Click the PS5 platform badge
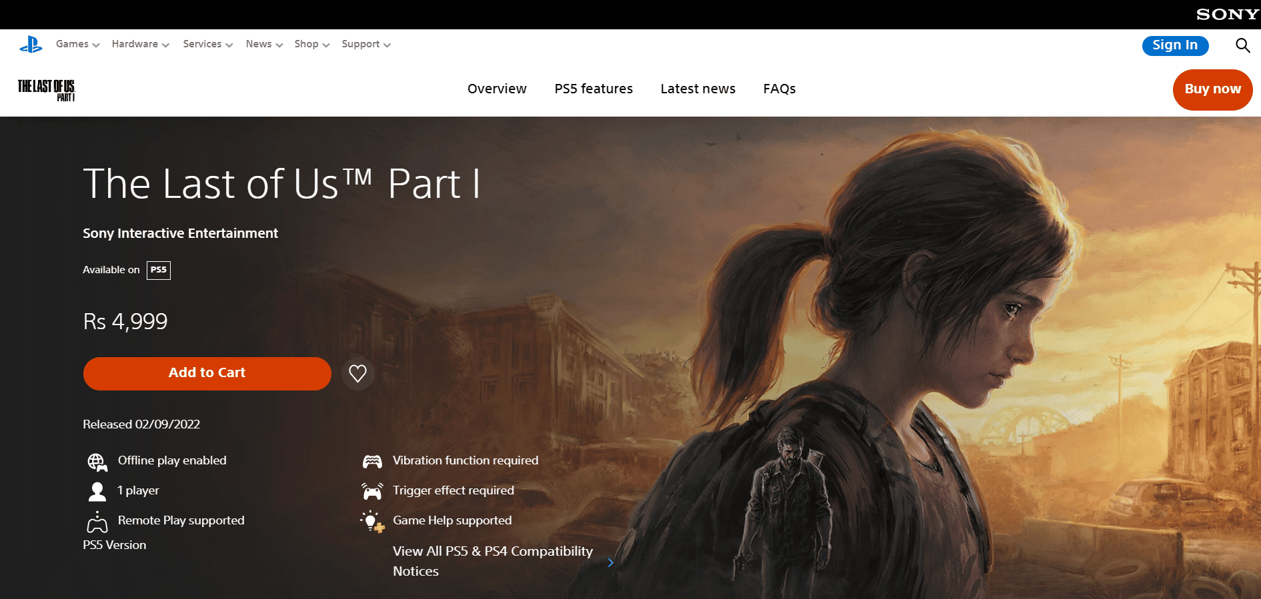 click(159, 270)
